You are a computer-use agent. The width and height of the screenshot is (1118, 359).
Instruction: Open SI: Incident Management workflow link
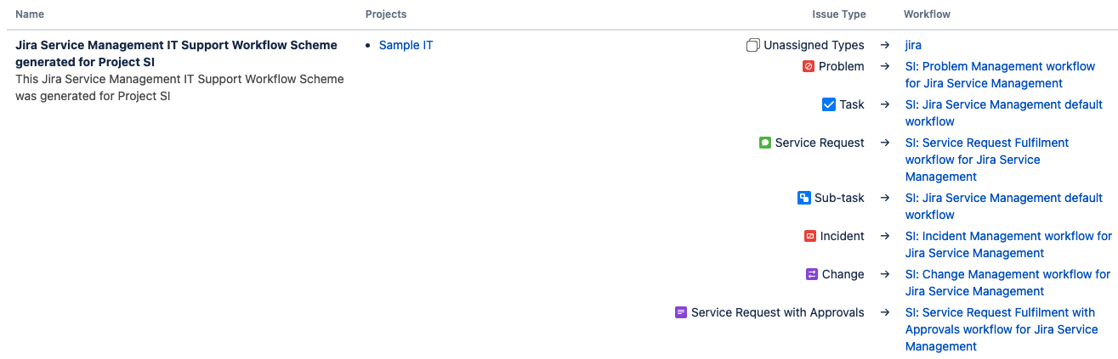1008,244
